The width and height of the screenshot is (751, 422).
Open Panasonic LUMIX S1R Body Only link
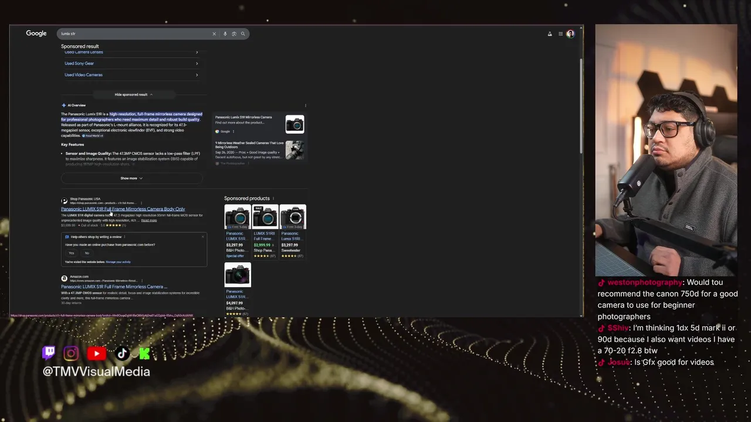coord(123,209)
